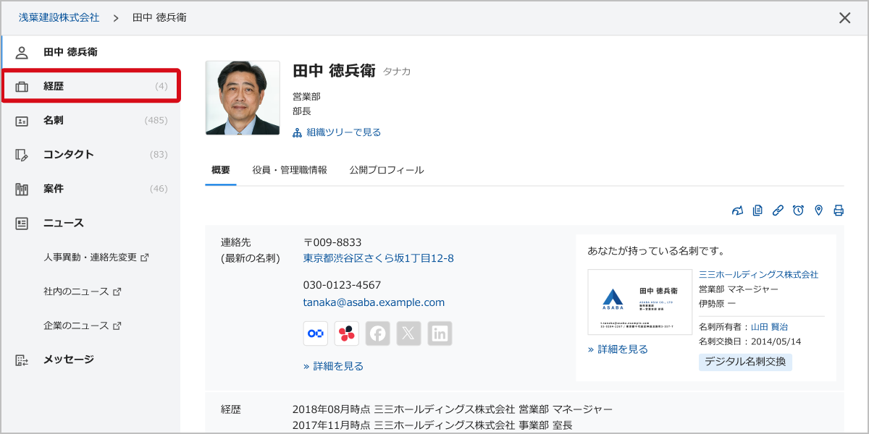Click the X (Twitter) social icon
The width and height of the screenshot is (869, 434).
(x=408, y=333)
